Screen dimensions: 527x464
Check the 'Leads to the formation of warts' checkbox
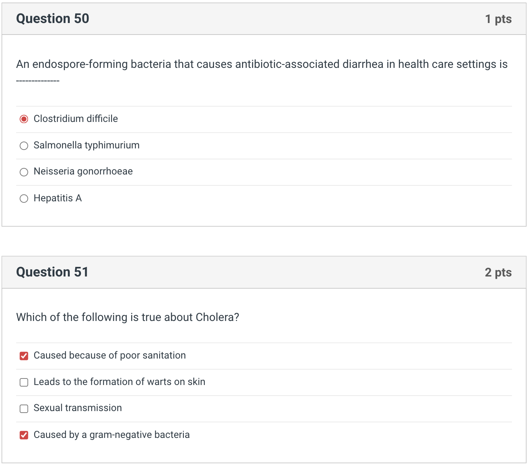(24, 382)
